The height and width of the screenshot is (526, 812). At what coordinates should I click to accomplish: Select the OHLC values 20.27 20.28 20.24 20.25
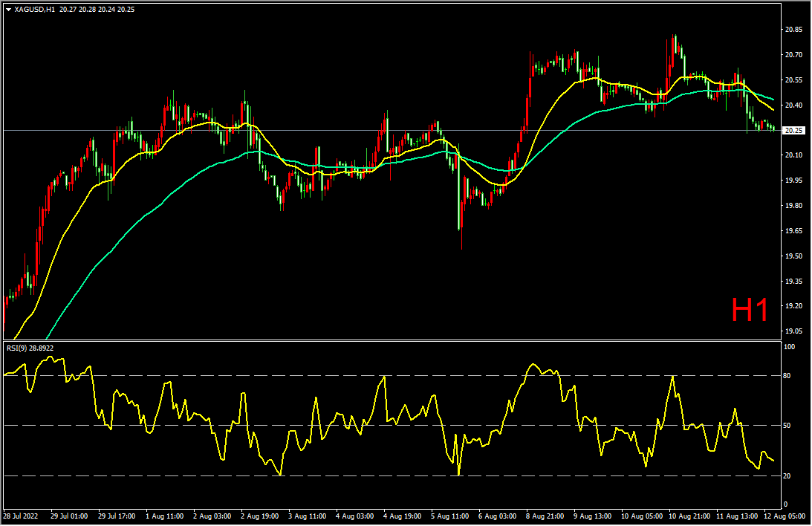click(x=97, y=10)
